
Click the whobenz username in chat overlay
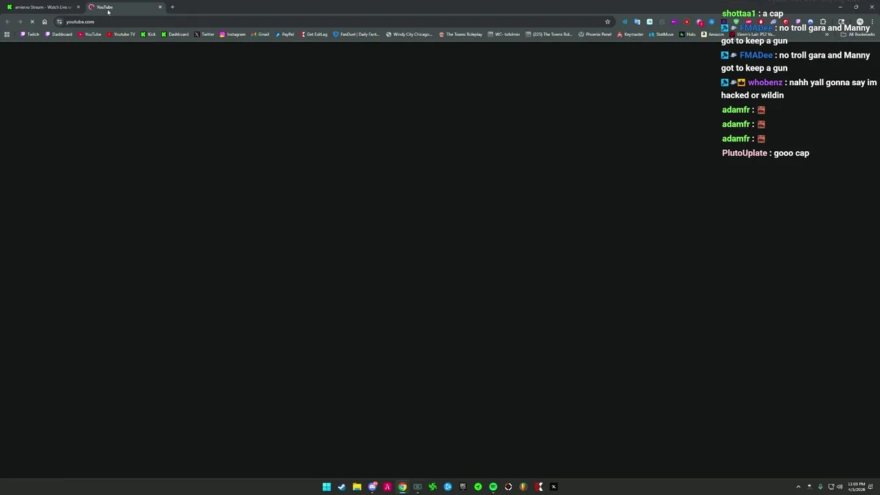[x=765, y=82]
